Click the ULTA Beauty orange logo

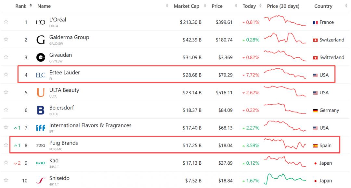41,93
